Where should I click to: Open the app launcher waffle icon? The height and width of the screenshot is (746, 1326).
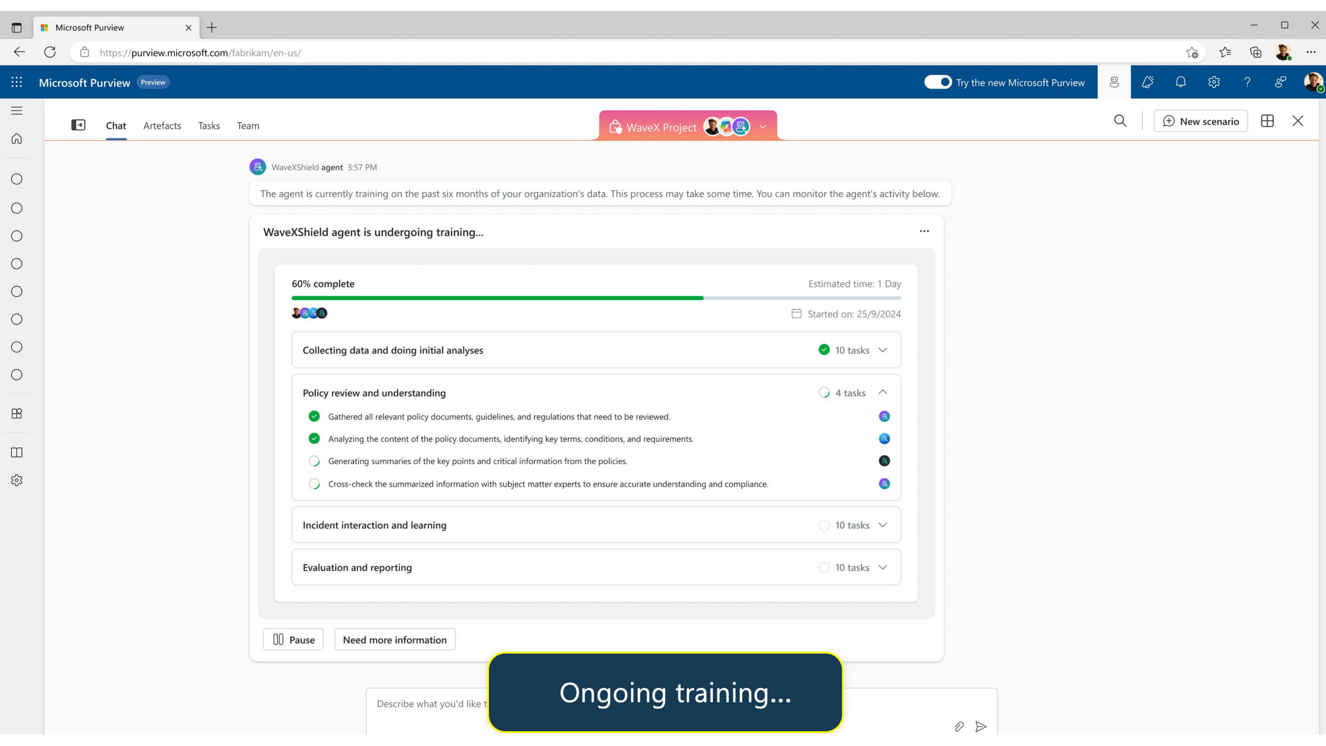coord(17,82)
